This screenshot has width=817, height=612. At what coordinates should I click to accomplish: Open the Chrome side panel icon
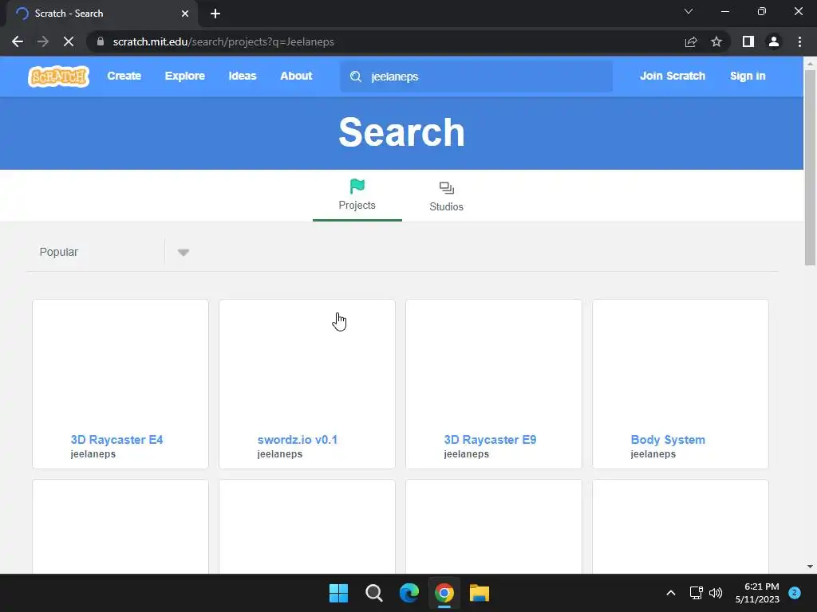pyautogui.click(x=748, y=41)
